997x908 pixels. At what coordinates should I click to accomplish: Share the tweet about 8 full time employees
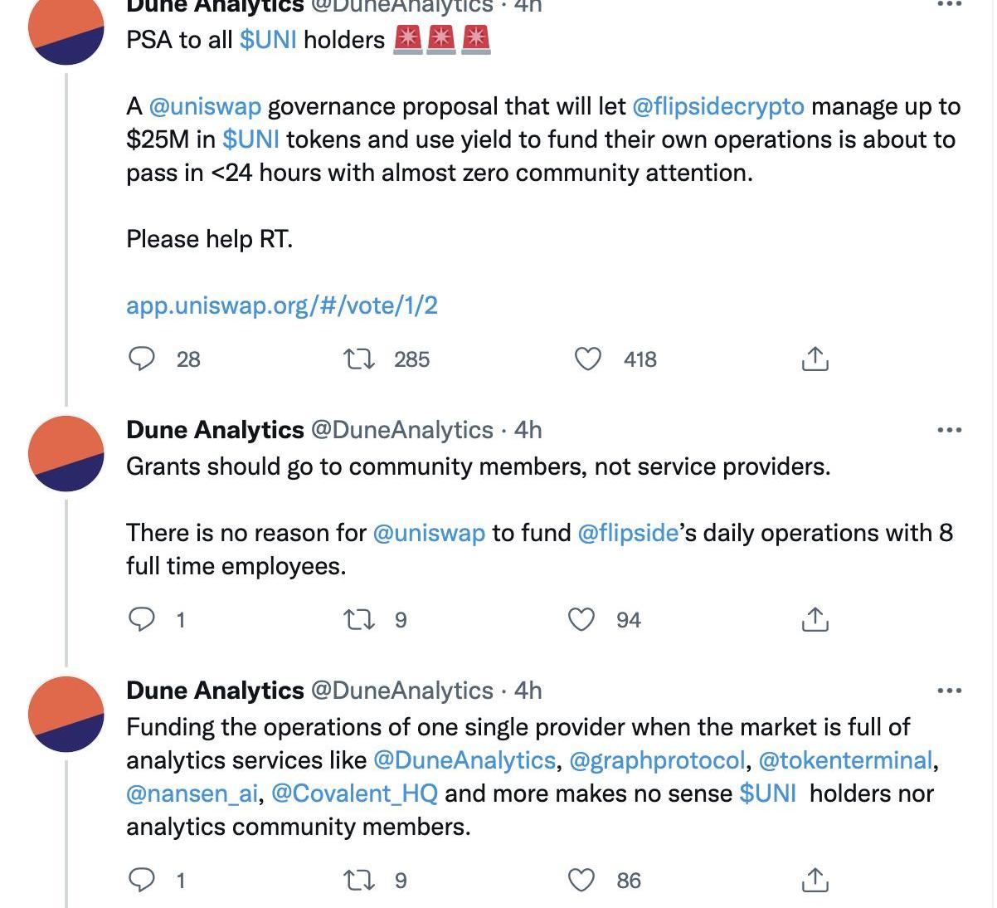click(815, 619)
